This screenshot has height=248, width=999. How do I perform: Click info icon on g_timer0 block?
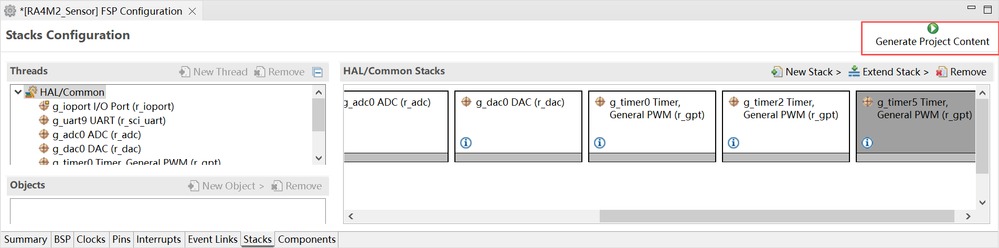(600, 143)
